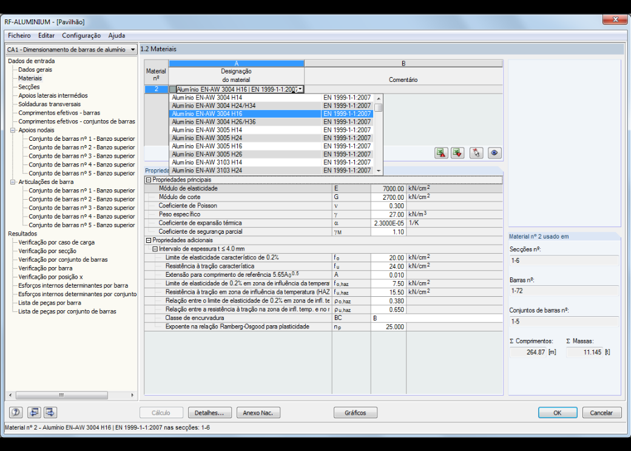Open the help question mark button

[16, 412]
